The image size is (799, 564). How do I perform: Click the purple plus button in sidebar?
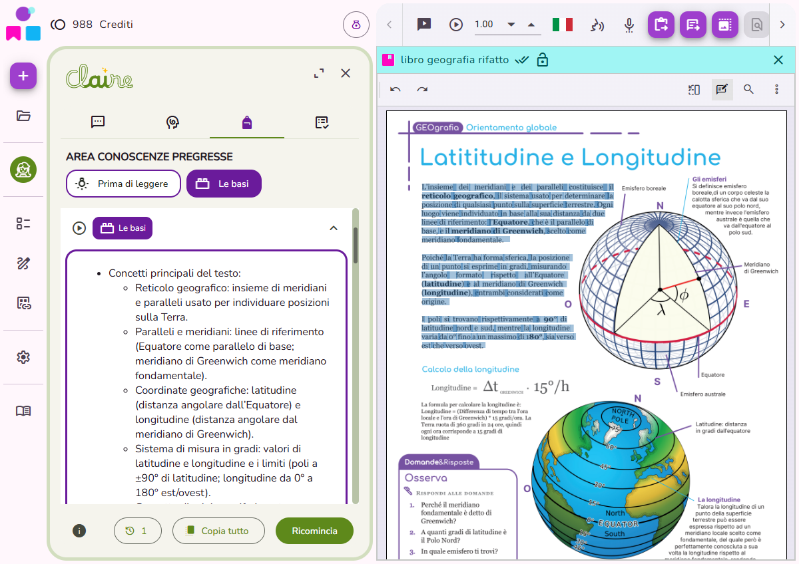pyautogui.click(x=23, y=76)
